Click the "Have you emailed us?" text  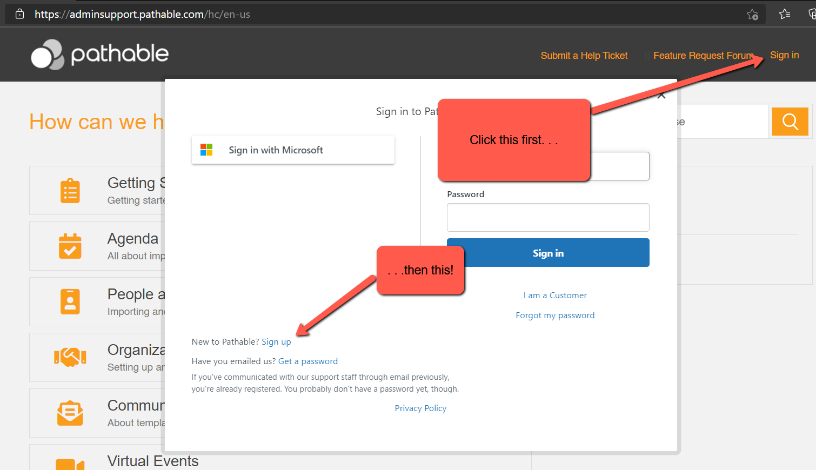(233, 361)
